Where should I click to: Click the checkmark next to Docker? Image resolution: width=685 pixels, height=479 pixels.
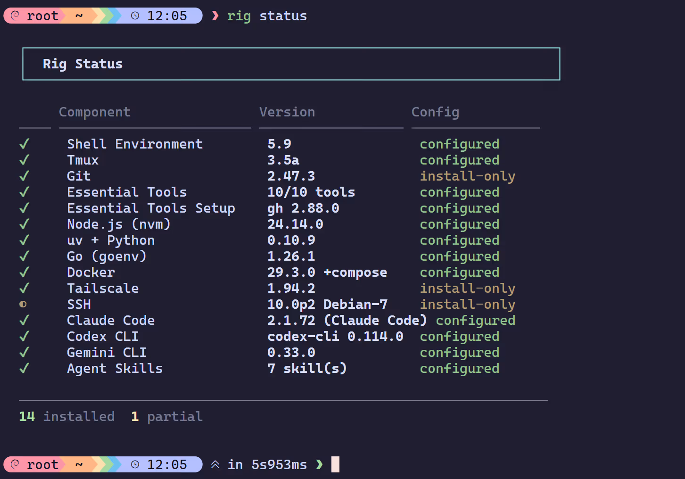[24, 273]
